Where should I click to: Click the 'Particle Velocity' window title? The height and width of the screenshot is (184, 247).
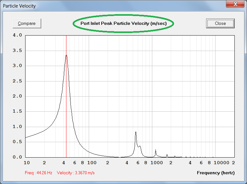pyautogui.click(x=19, y=6)
